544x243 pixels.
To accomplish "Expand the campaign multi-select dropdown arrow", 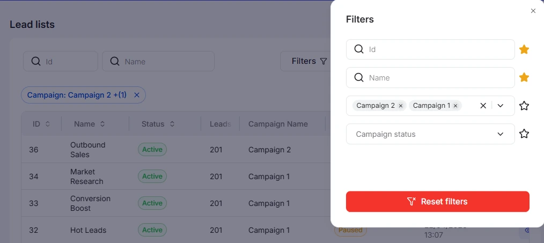I will 501,106.
